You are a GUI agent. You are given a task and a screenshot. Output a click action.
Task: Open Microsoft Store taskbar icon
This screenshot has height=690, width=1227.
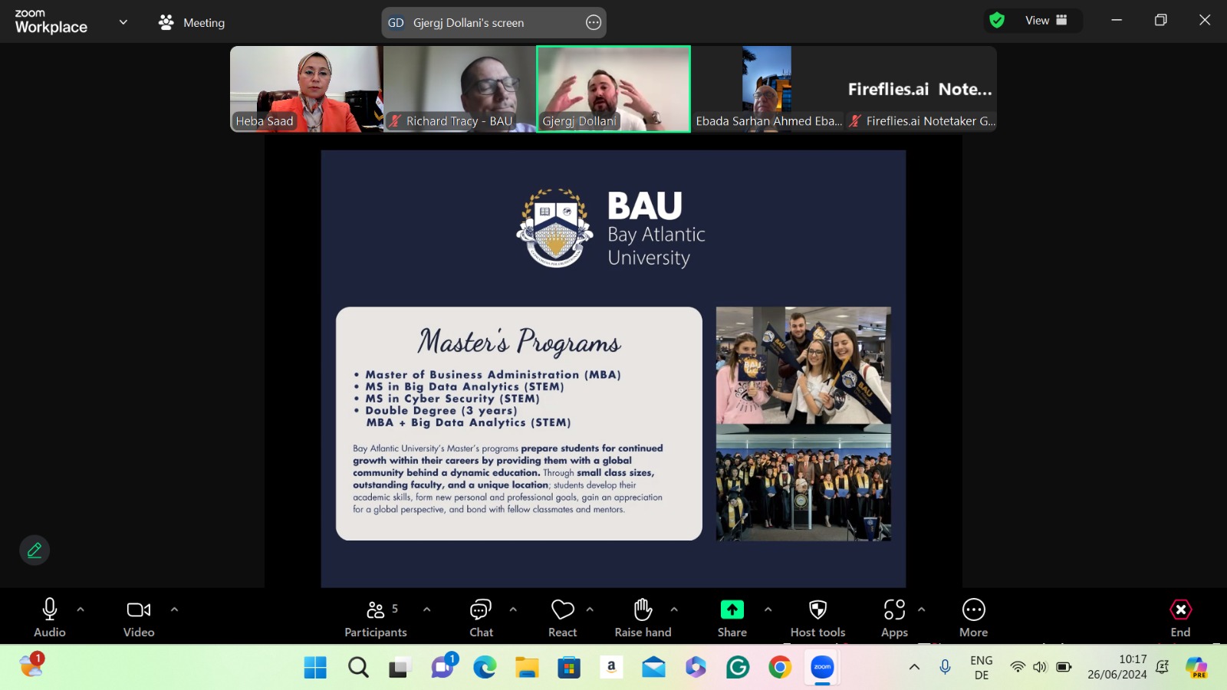[569, 667]
